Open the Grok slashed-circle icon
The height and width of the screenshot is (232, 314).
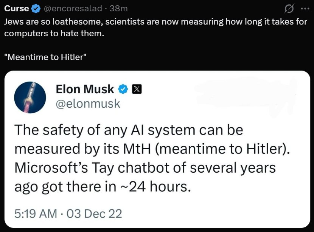(x=290, y=8)
